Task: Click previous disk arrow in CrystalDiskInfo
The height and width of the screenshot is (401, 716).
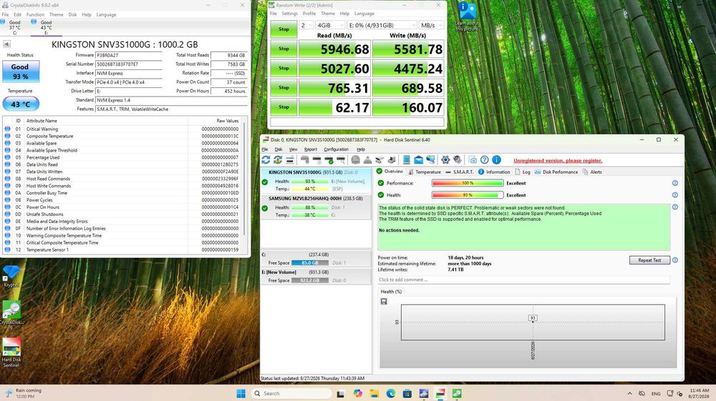Action: pyautogui.click(x=6, y=44)
